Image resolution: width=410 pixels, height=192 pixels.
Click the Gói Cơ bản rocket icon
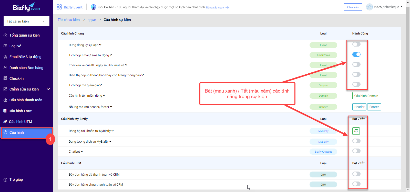pyautogui.click(x=94, y=7)
